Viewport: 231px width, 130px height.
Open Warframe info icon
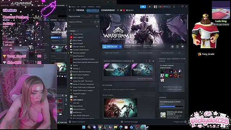click(x=177, y=47)
